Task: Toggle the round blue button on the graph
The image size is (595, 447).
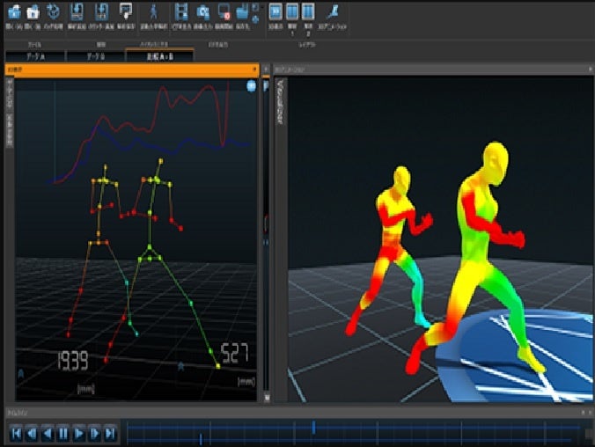Action: 252,86
